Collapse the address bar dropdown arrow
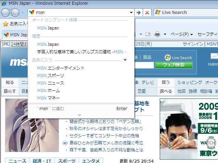The height and width of the screenshot is (163, 218). [131, 13]
